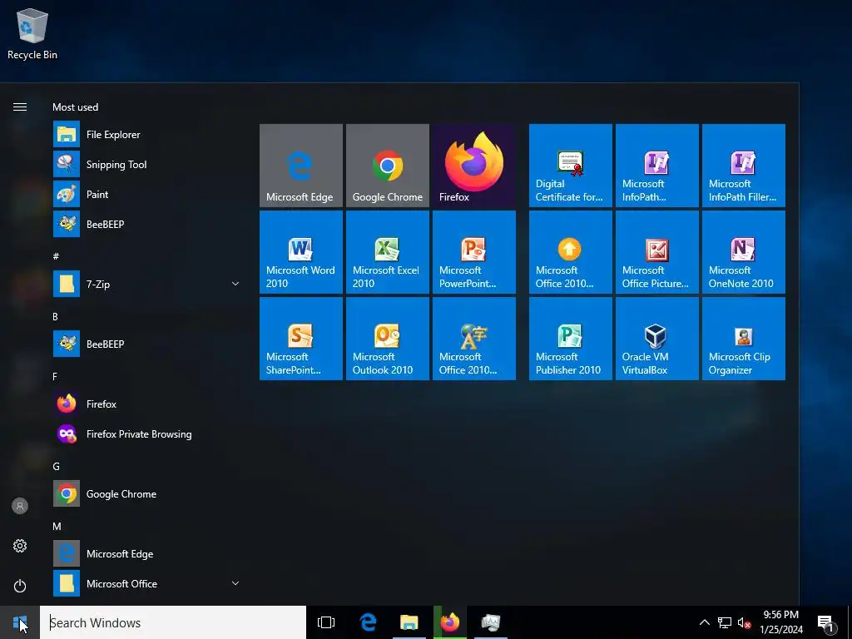Jump to apps via '#' letter header
Viewport: 852px width, 639px height.
click(56, 256)
